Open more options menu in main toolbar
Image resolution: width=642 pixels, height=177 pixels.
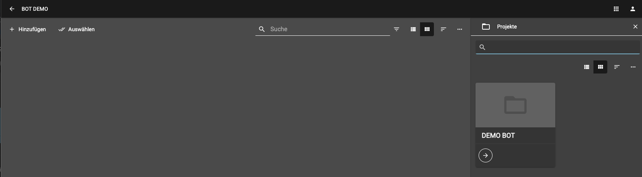click(x=459, y=29)
